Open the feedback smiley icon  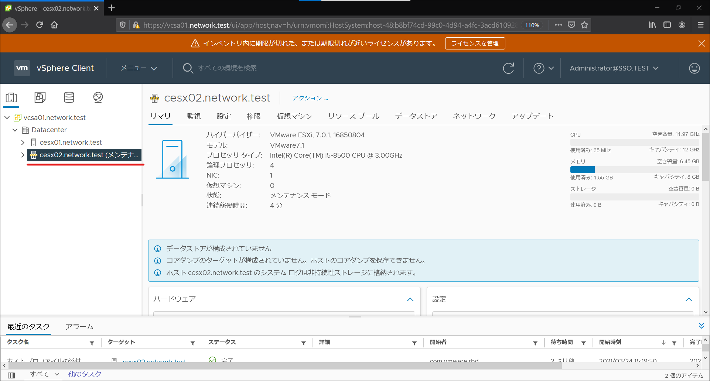[694, 68]
